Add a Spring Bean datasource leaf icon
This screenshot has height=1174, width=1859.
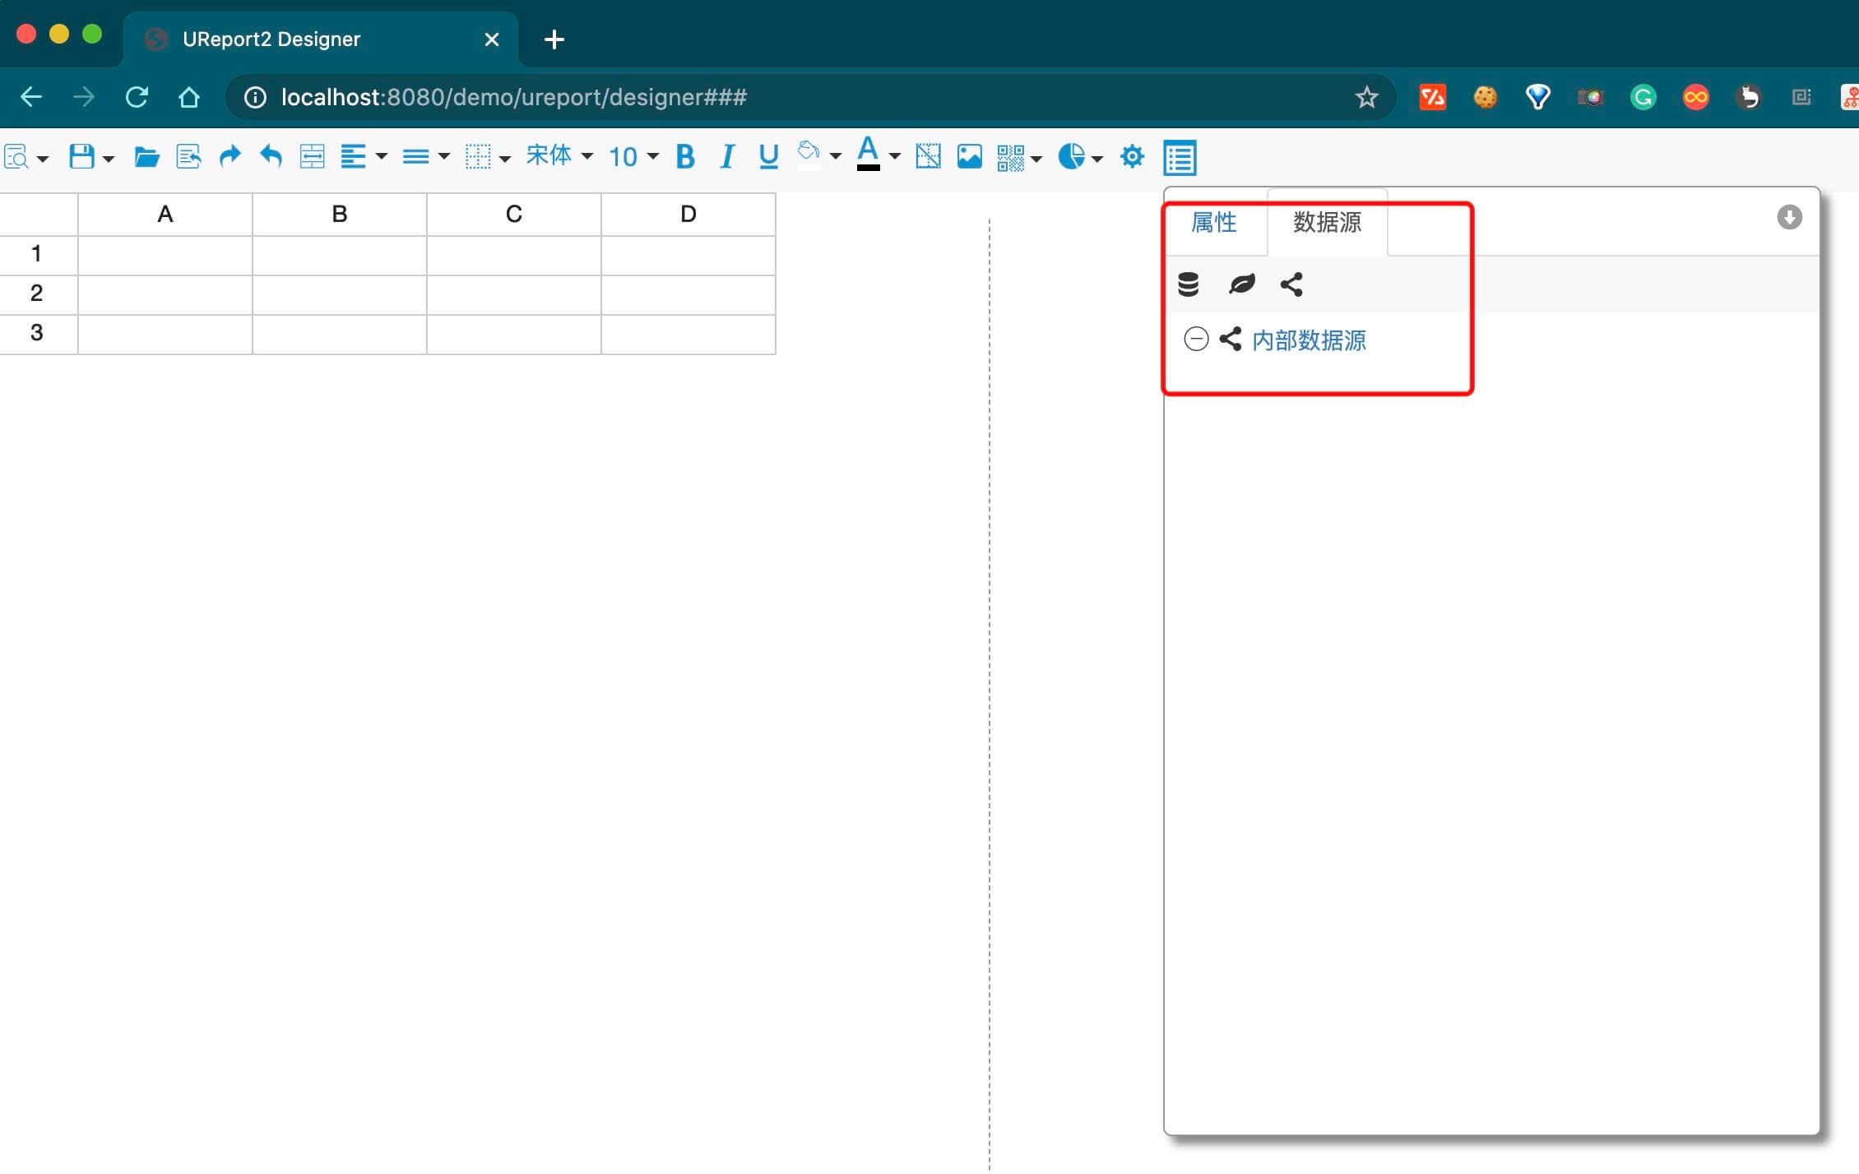click(x=1241, y=284)
